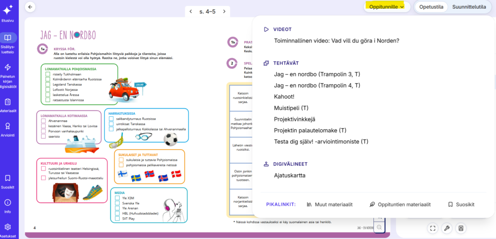Switch to Opetustila mode
The image size is (496, 239).
[x=431, y=7]
